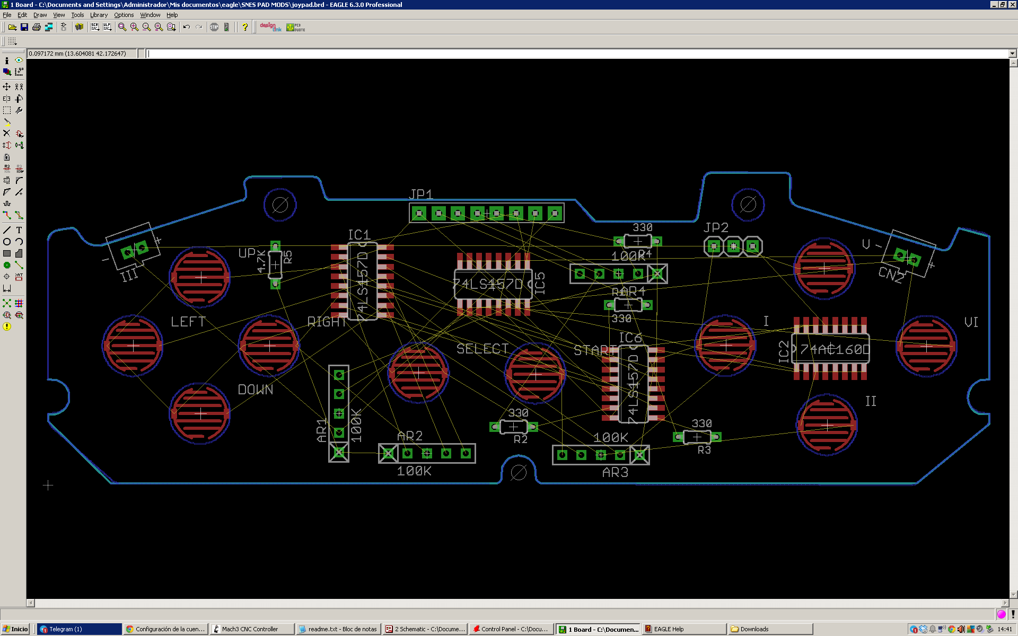Select the Delete X tool
This screenshot has width=1018, height=636.
click(x=7, y=134)
